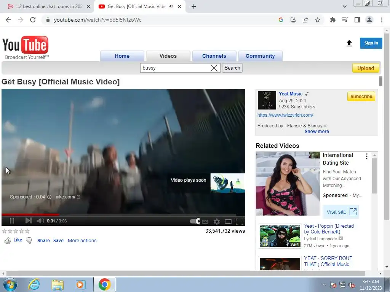Toggle closed captions CC button

[205, 222]
